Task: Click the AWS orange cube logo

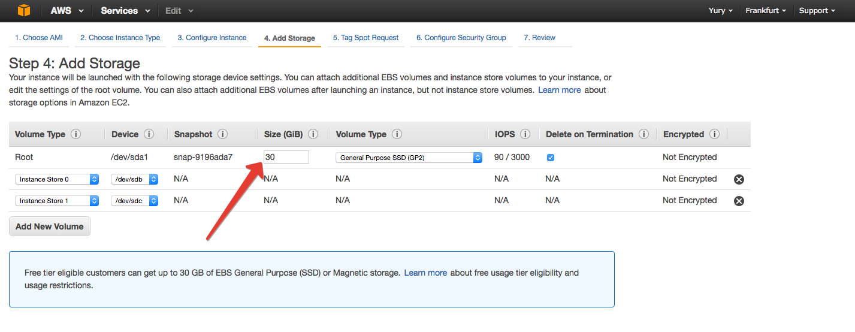Action: point(23,11)
